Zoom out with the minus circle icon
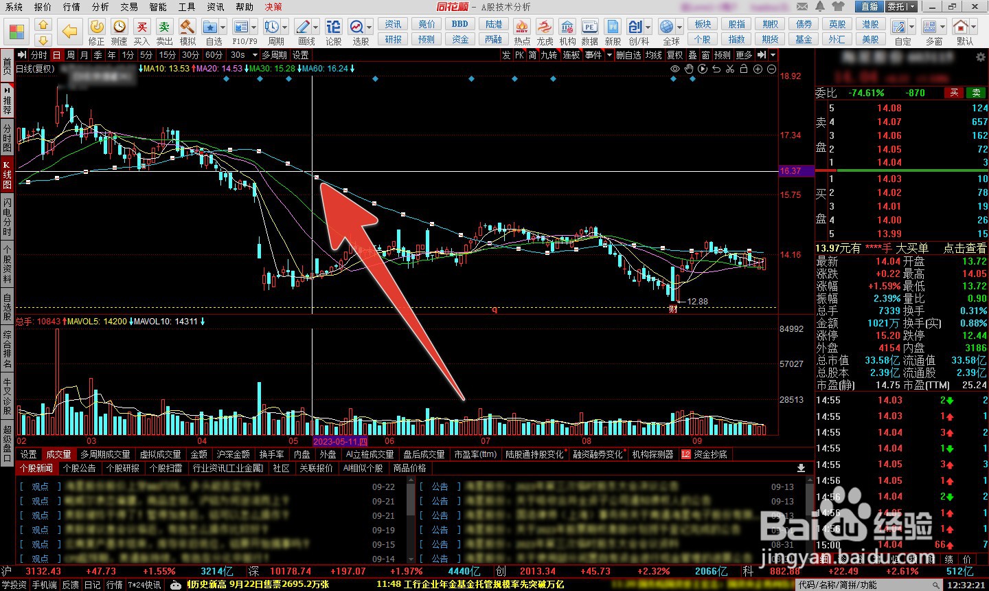Viewport: 989px width, 591px height. click(771, 69)
